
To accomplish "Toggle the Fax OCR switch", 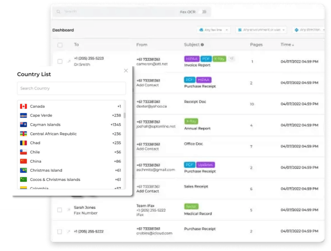I will tap(204, 12).
